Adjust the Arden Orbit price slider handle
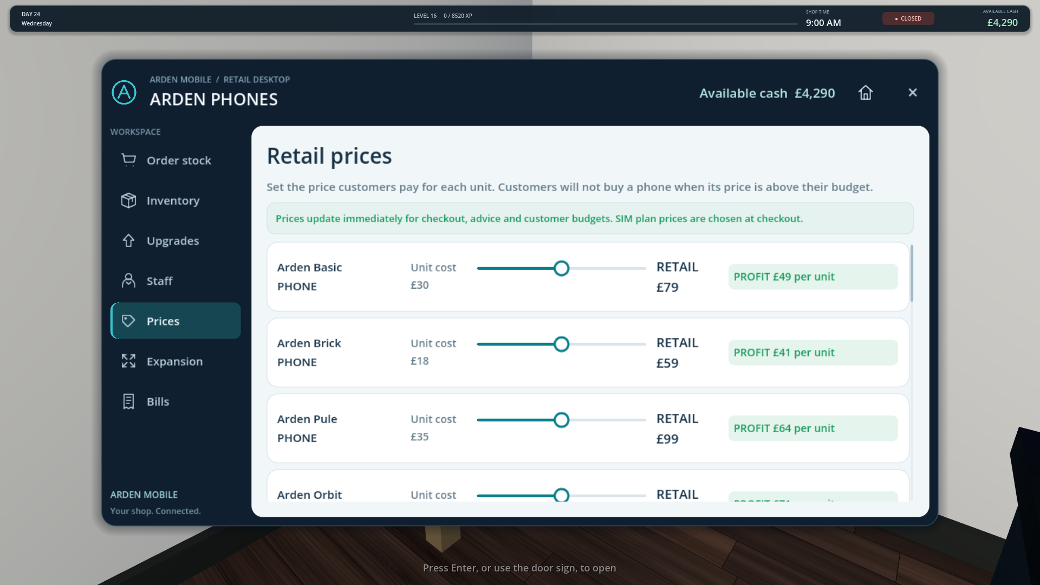Screen dimensions: 1040x585 tap(562, 495)
